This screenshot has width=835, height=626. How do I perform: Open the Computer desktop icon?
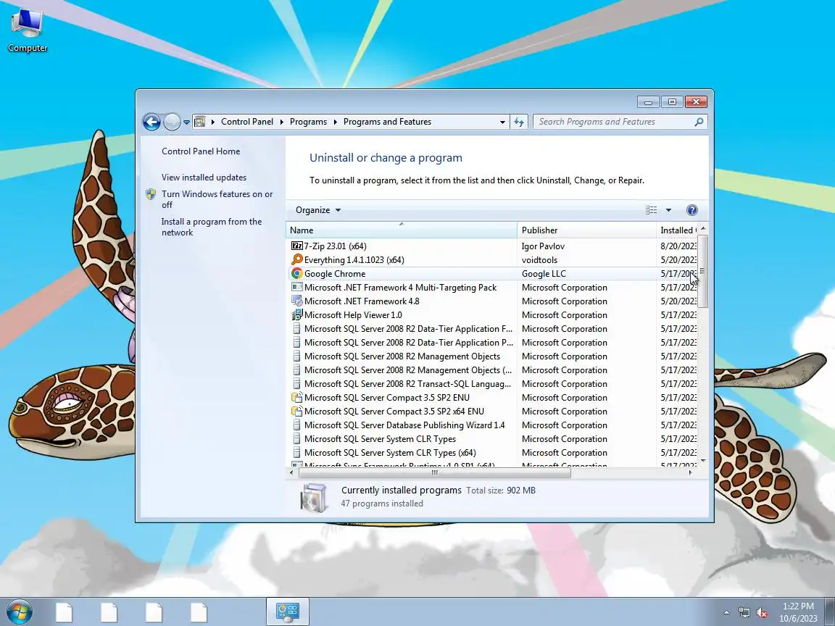click(27, 30)
